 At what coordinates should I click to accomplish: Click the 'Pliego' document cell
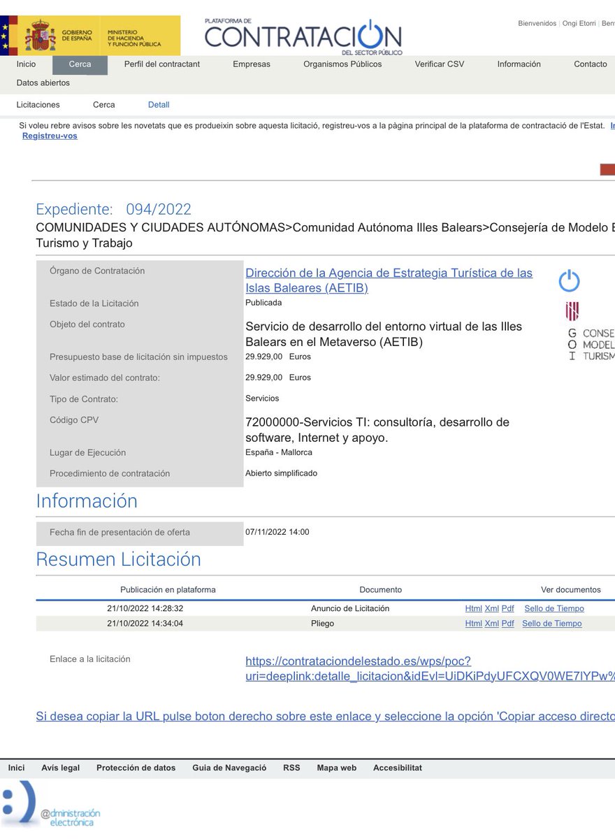point(323,624)
